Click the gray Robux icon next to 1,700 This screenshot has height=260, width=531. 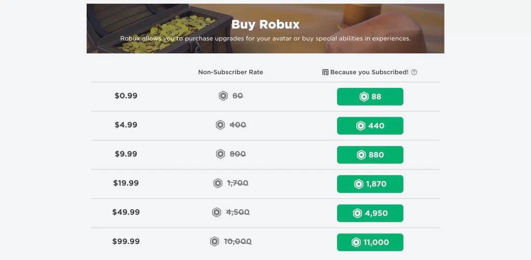[218, 183]
